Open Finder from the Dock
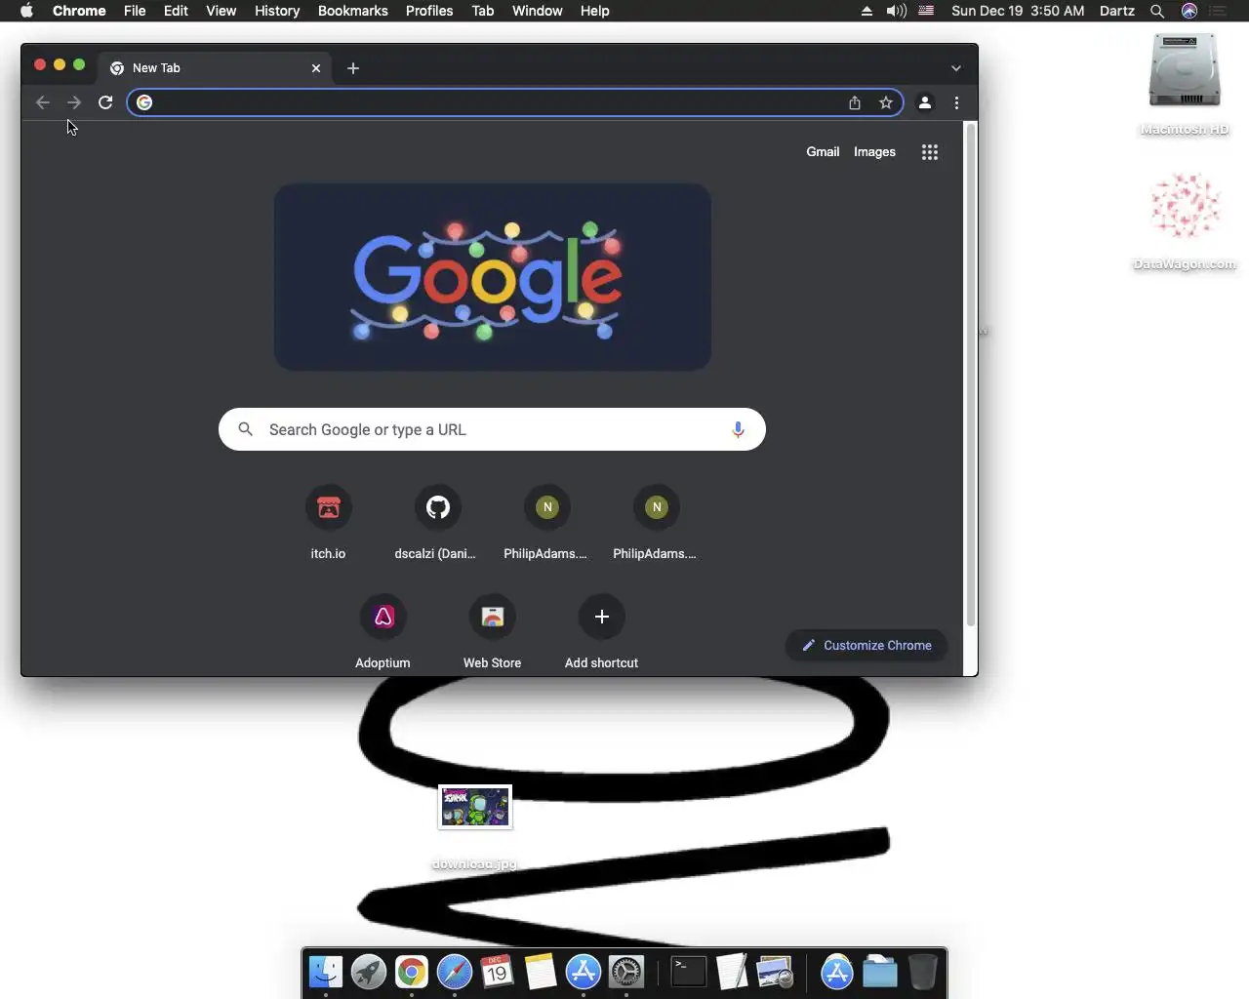This screenshot has height=999, width=1249. tap(326, 972)
